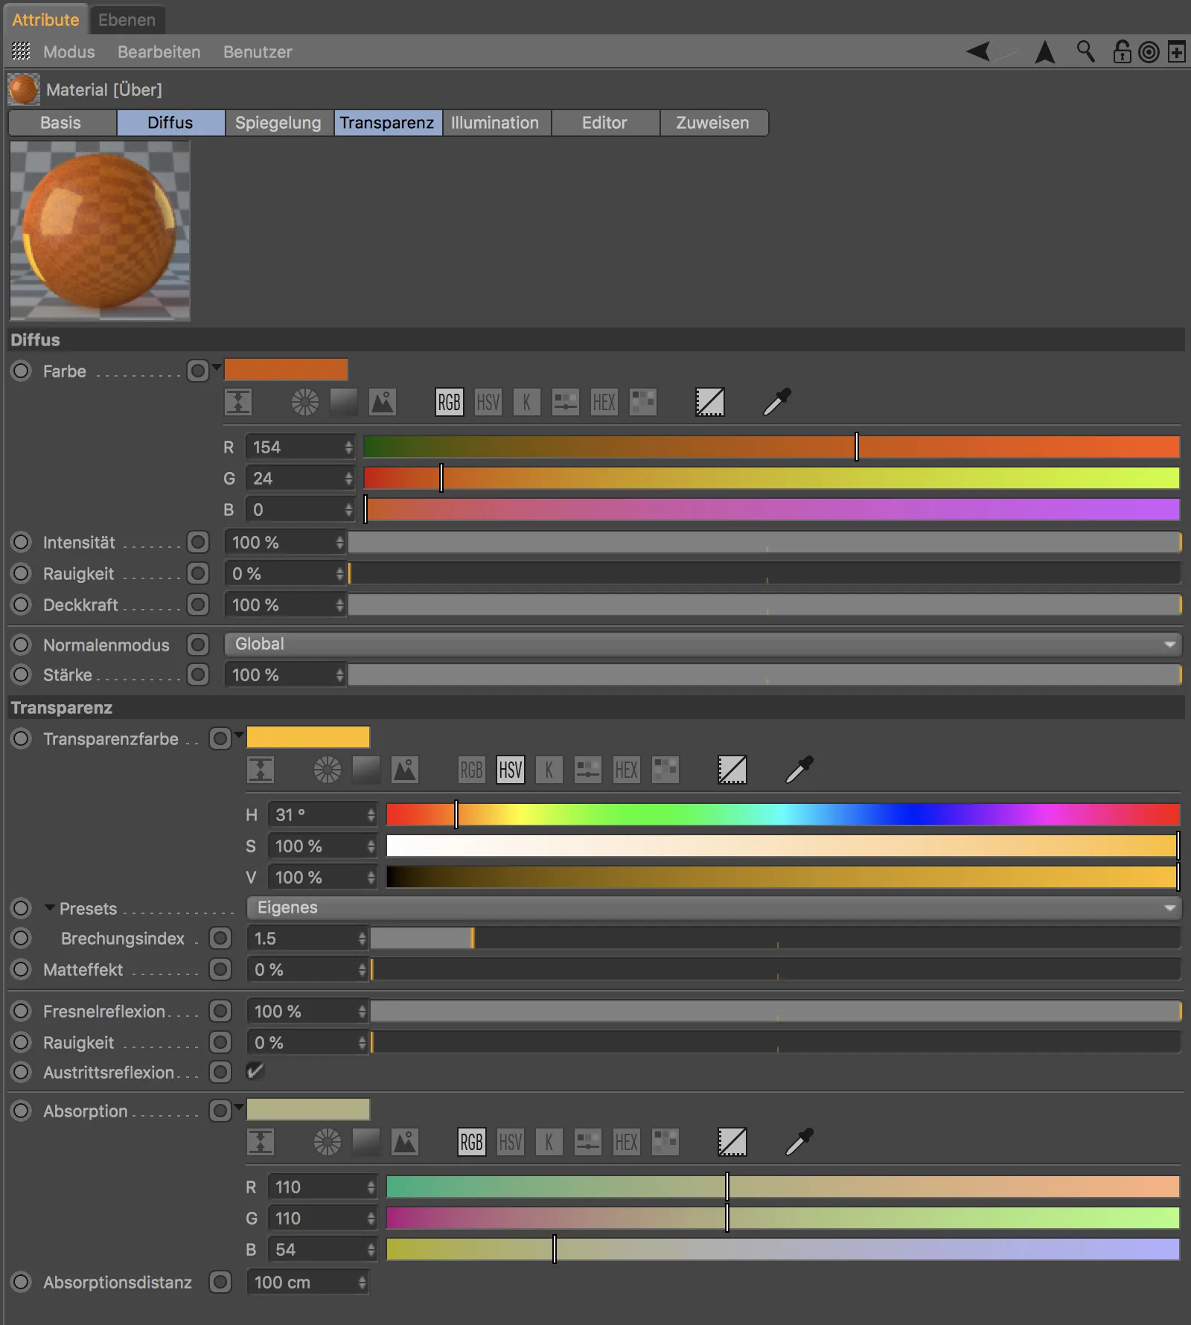This screenshot has width=1191, height=1325.
Task: Toggle animation dot for Absorptionsdistanz
Action: [21, 1282]
